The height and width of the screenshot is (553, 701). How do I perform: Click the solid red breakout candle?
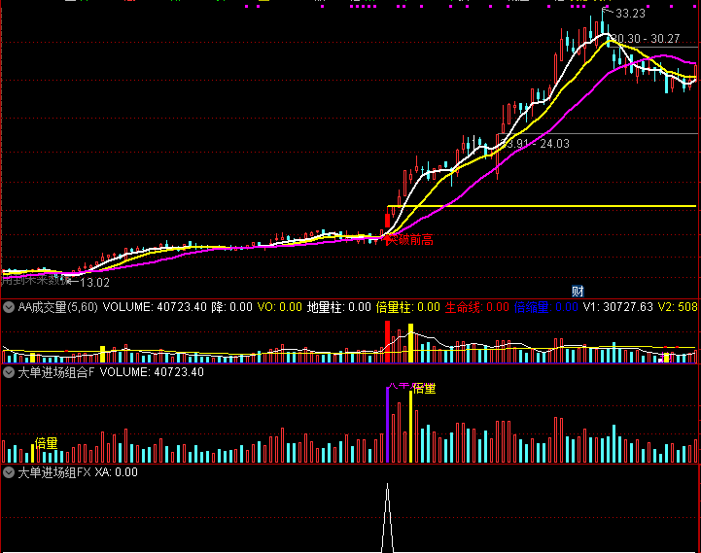[387, 221]
